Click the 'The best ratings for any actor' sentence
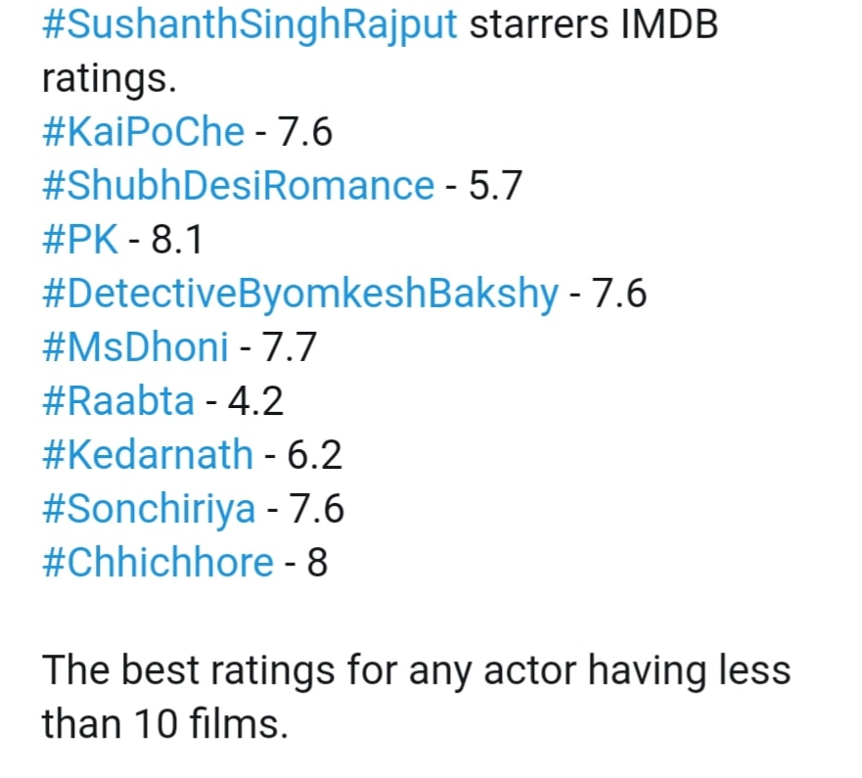Screen dimensions: 862x778 [309, 670]
